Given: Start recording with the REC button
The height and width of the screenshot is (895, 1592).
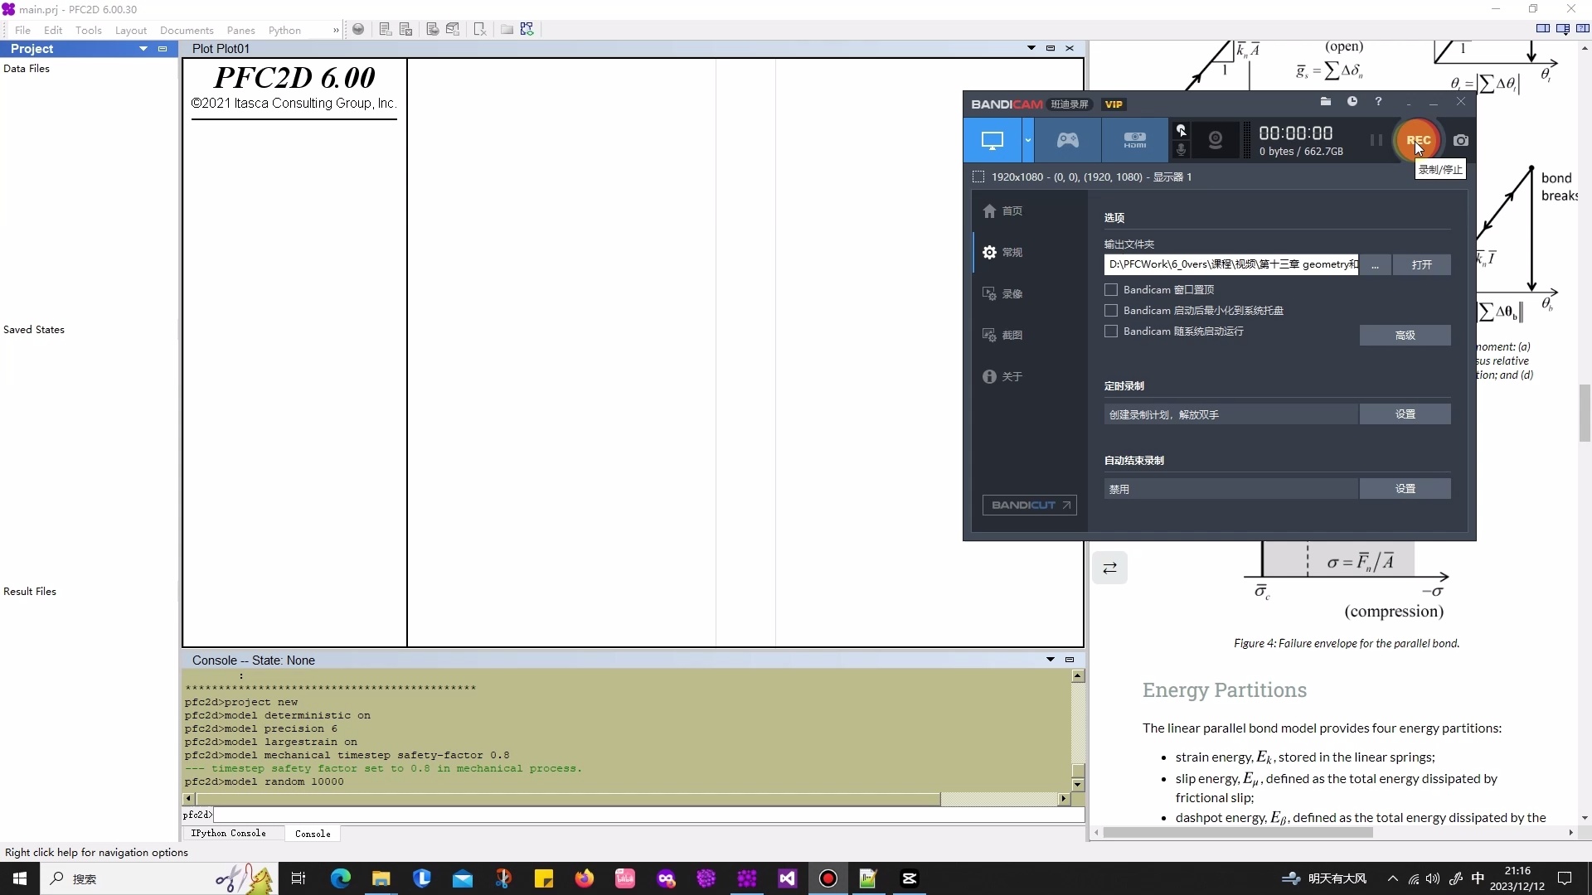Looking at the screenshot, I should coord(1418,140).
